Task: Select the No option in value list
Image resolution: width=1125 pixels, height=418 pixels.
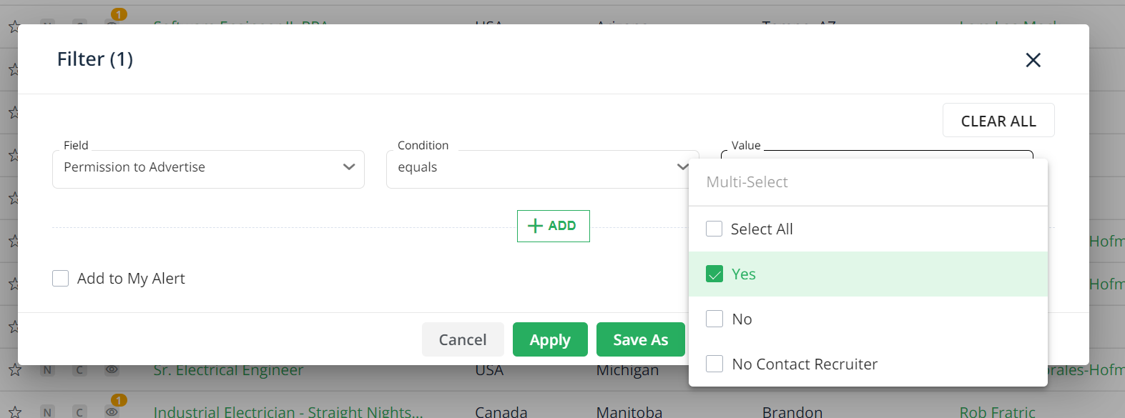Action: [714, 319]
